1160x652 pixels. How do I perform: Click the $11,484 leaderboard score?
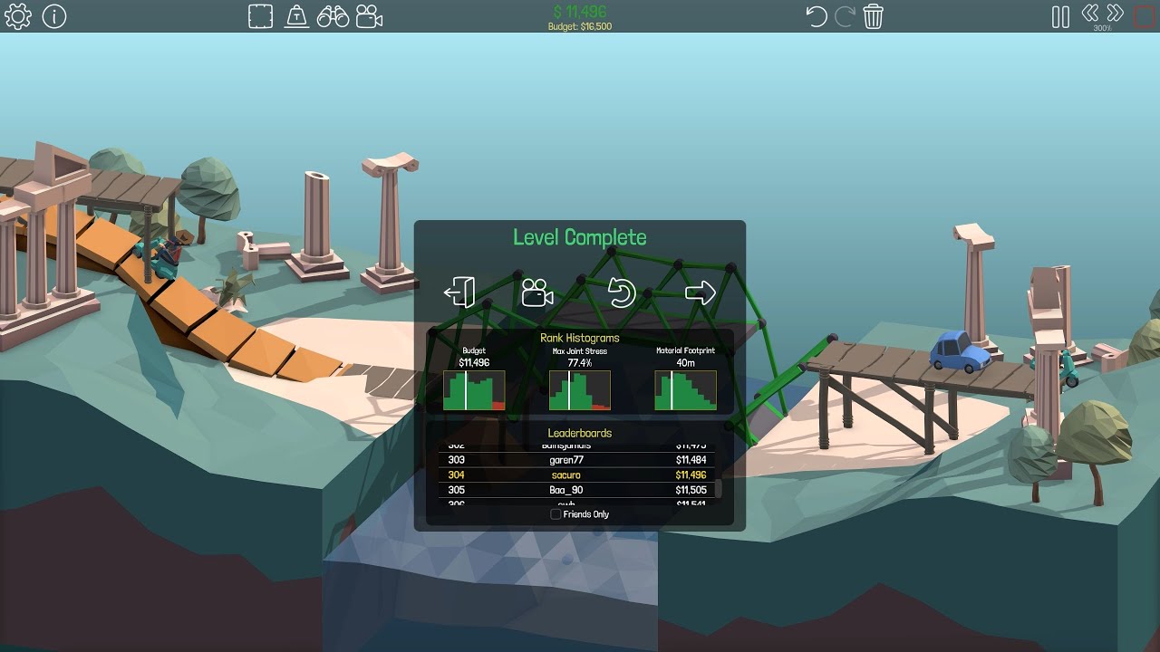point(691,460)
